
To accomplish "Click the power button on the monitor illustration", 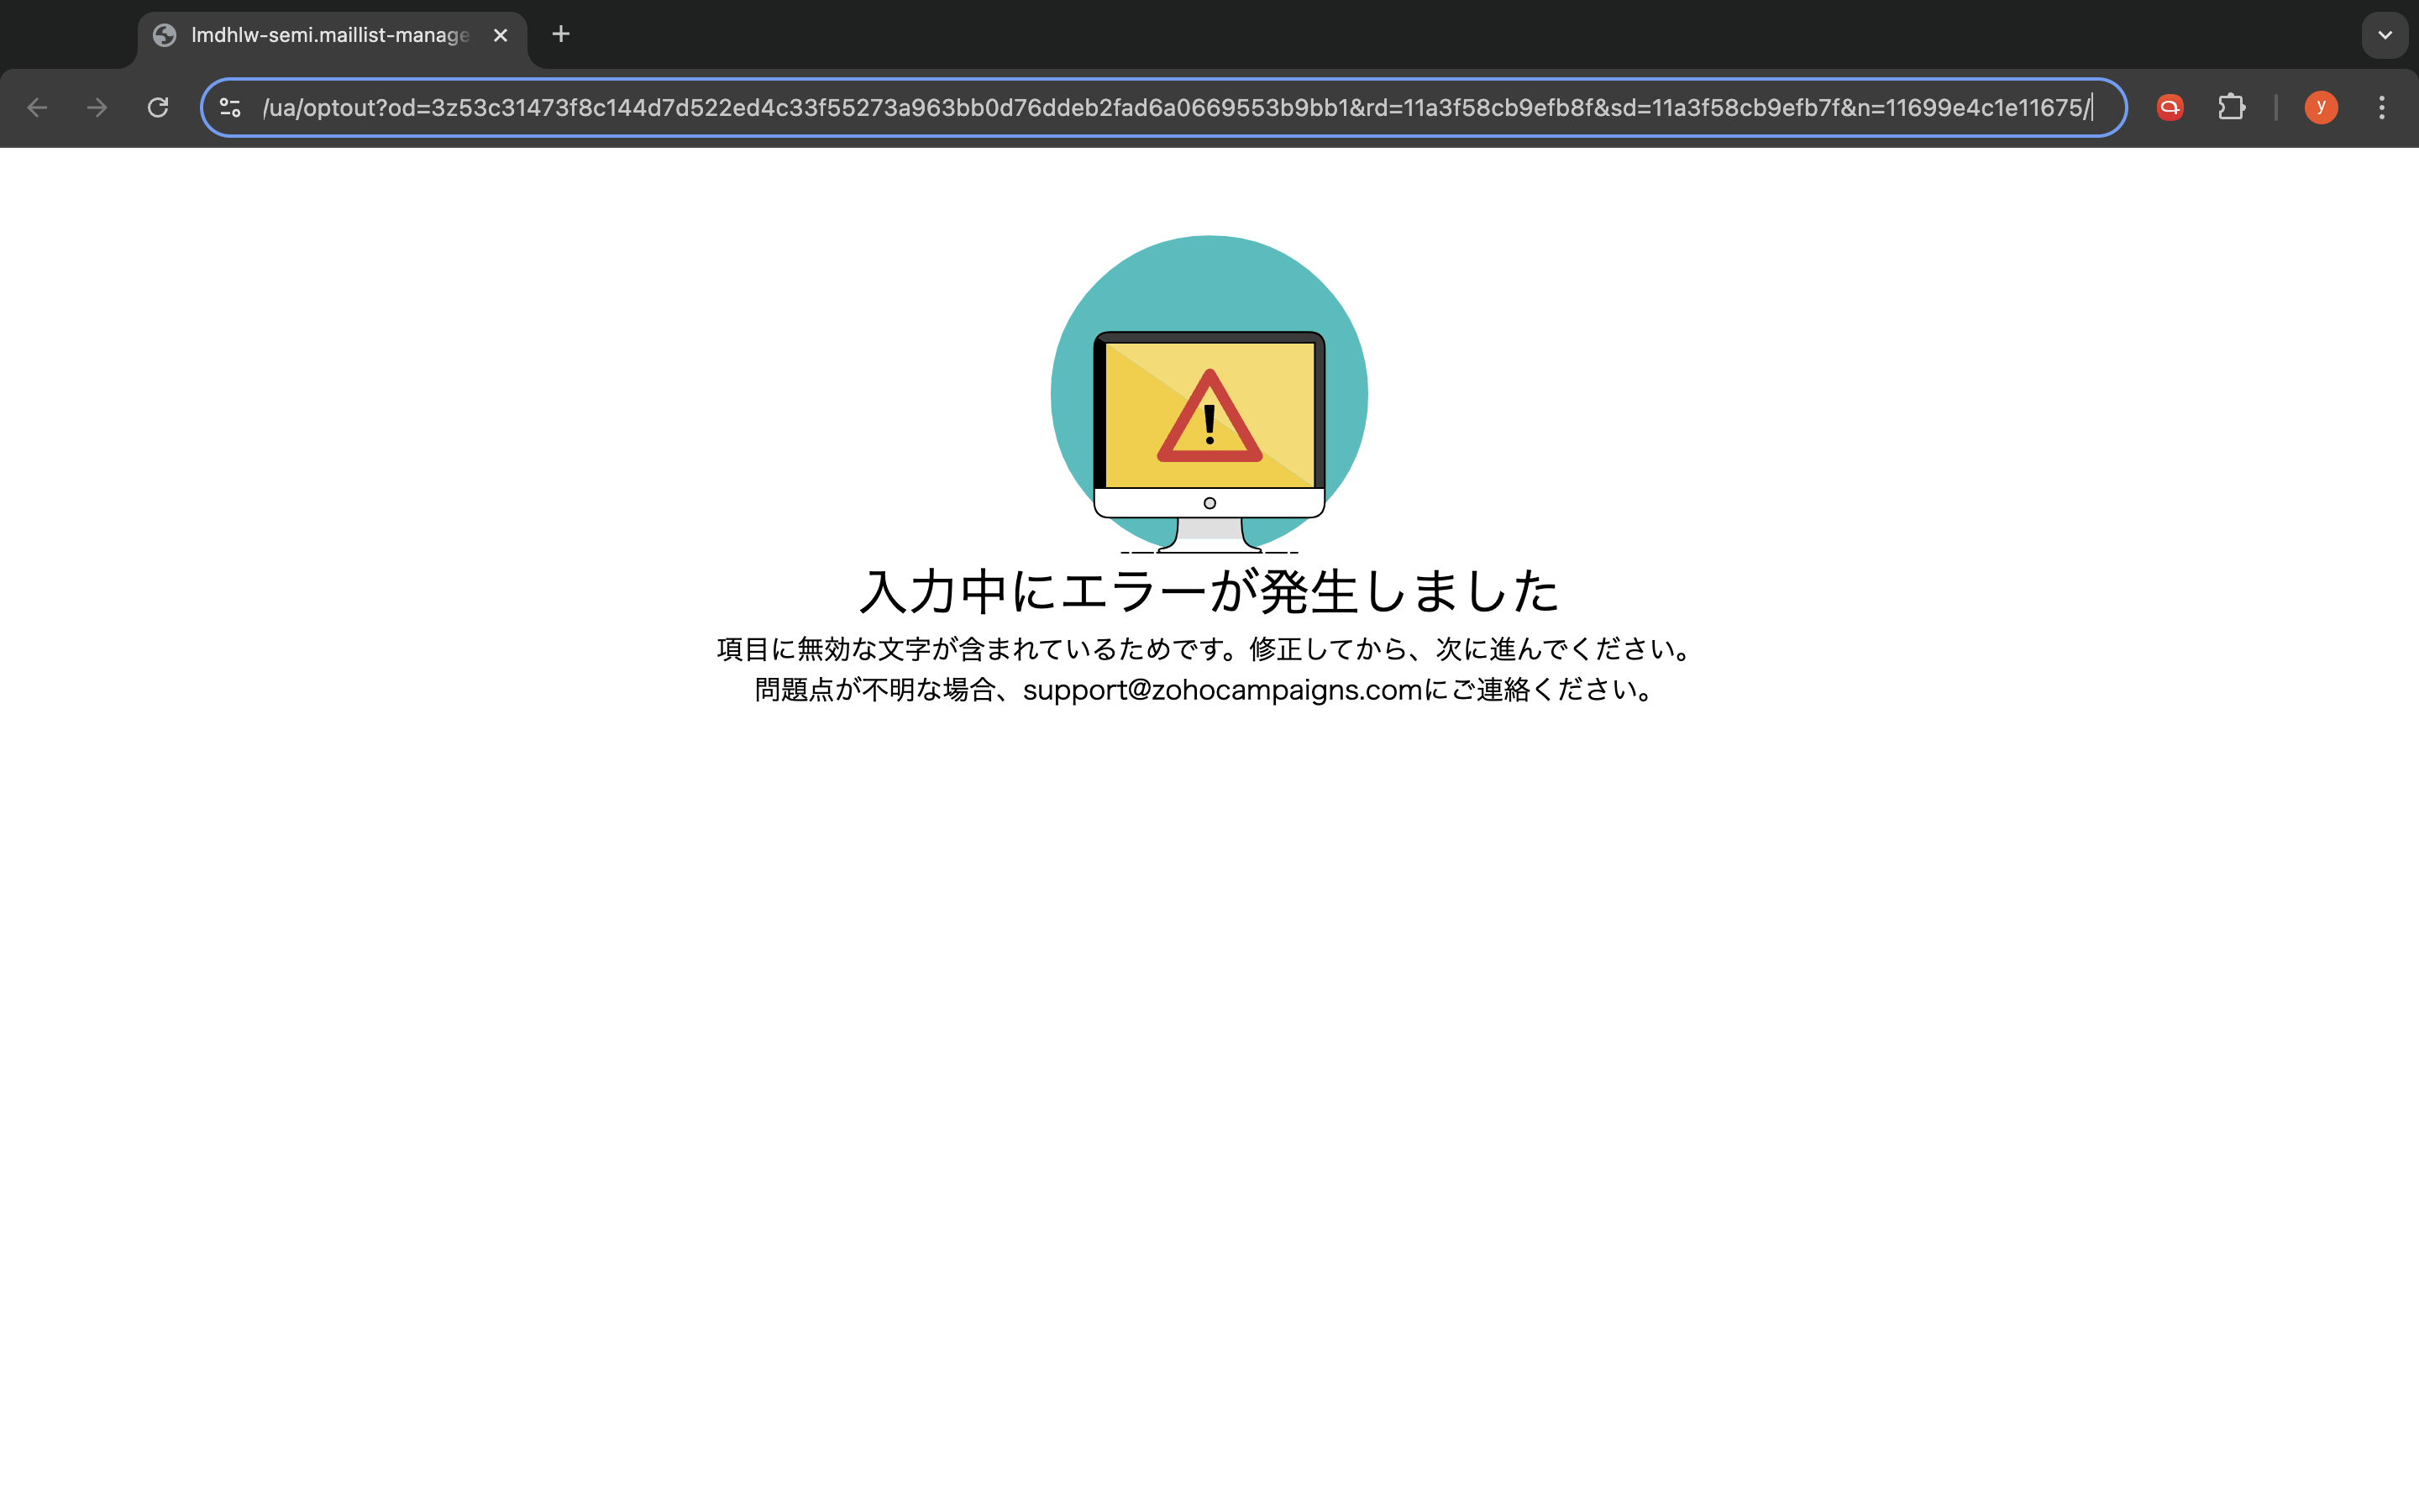I will point(1209,503).
